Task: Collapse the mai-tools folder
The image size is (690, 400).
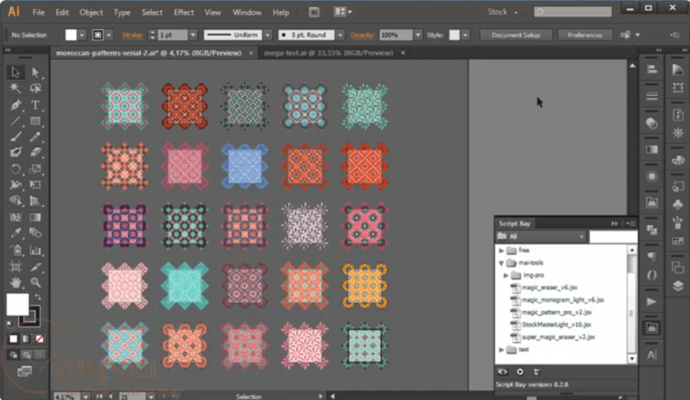Action: pos(501,263)
